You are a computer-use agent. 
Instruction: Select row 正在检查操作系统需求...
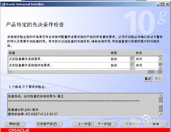(x=83, y=59)
